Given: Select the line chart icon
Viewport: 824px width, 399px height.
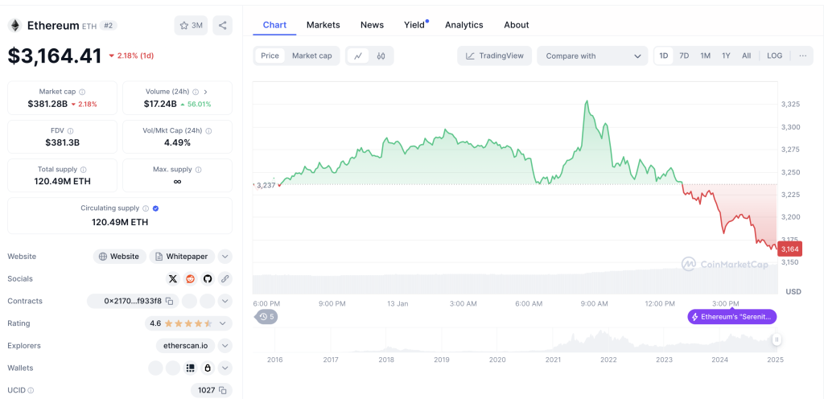Looking at the screenshot, I should point(358,56).
